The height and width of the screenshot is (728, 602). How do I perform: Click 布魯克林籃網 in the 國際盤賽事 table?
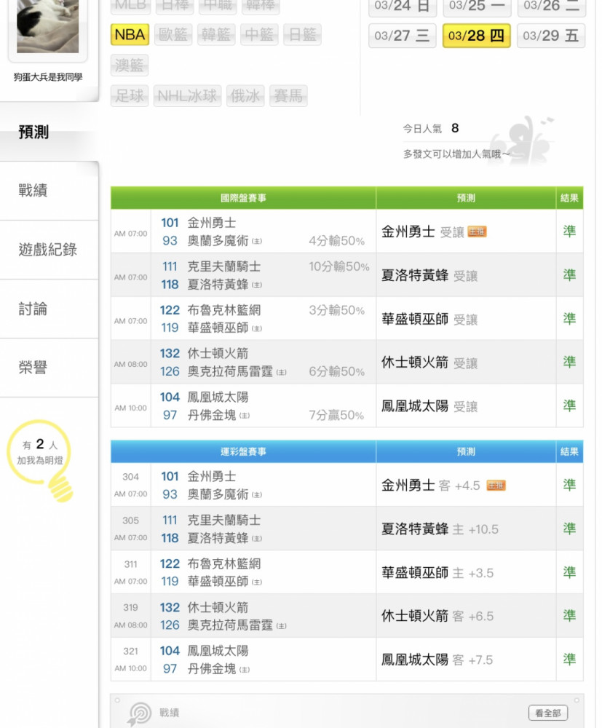pos(223,310)
